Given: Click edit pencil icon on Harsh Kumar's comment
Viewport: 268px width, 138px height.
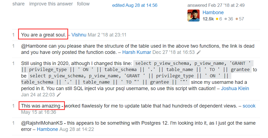Looking at the screenshot, I should click(199, 52).
